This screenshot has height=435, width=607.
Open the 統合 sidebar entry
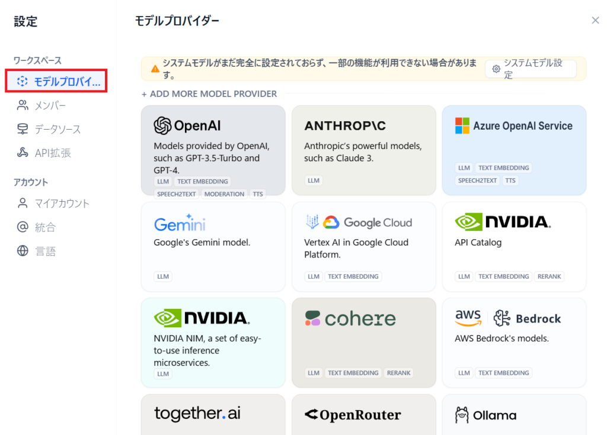[36, 227]
